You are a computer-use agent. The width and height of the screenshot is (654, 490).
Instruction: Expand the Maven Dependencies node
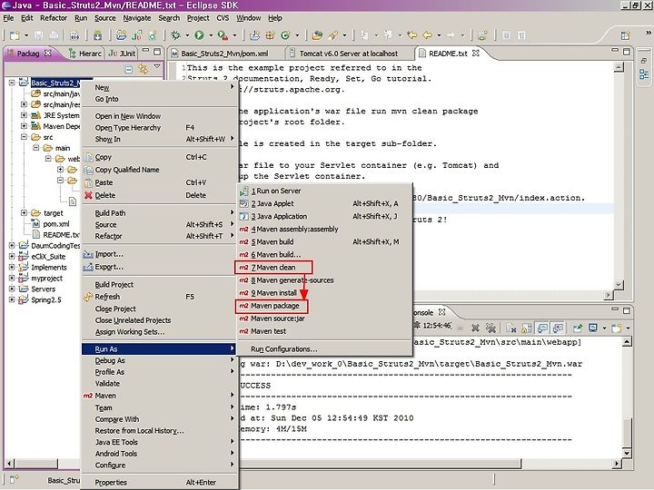pos(24,126)
